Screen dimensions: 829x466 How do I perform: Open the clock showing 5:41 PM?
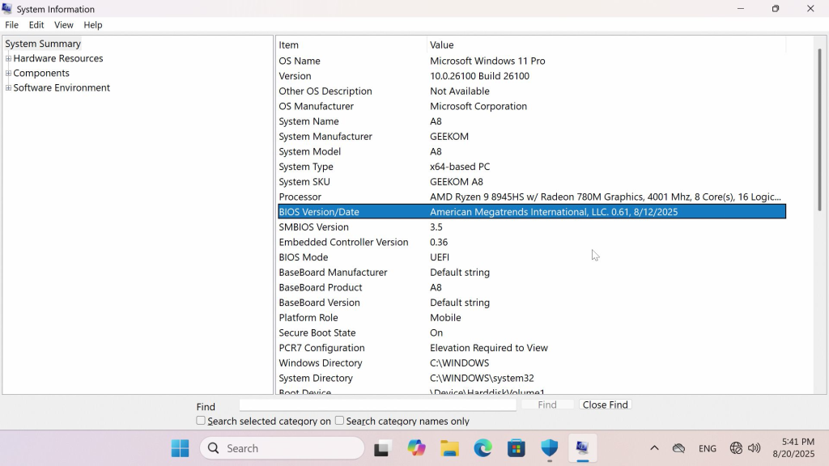(793, 447)
